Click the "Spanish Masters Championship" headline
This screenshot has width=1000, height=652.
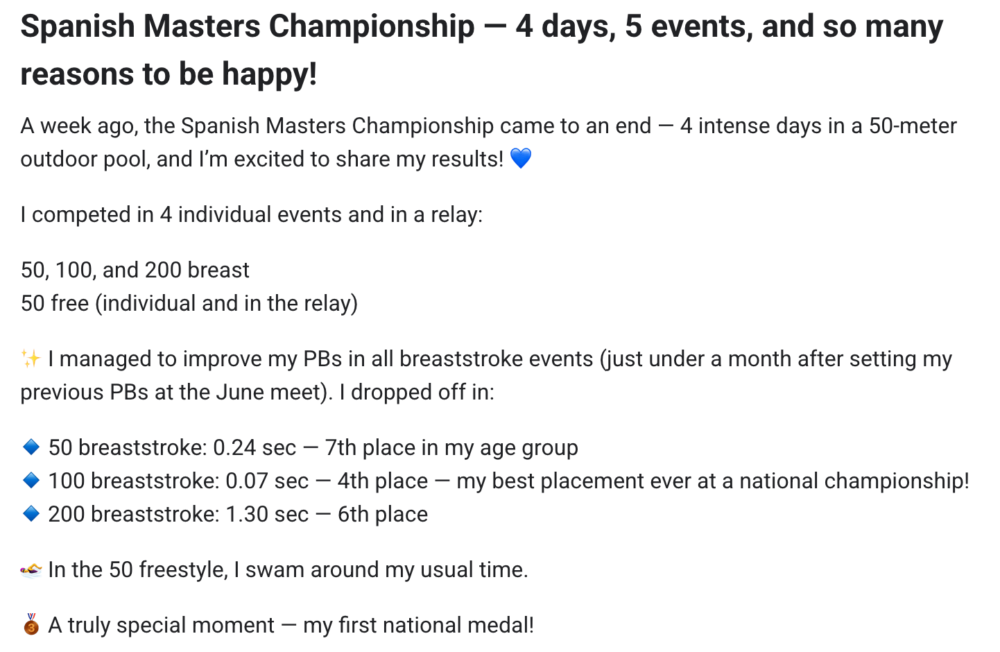[248, 26]
